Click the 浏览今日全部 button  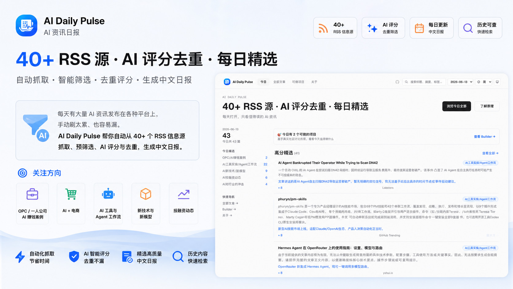tap(457, 106)
